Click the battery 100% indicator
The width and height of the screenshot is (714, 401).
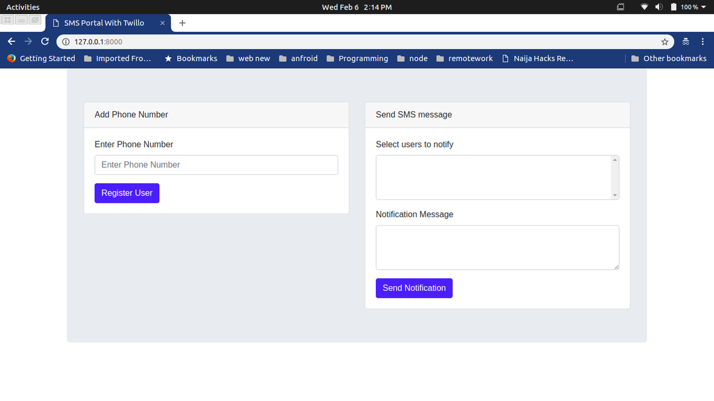pyautogui.click(x=684, y=7)
